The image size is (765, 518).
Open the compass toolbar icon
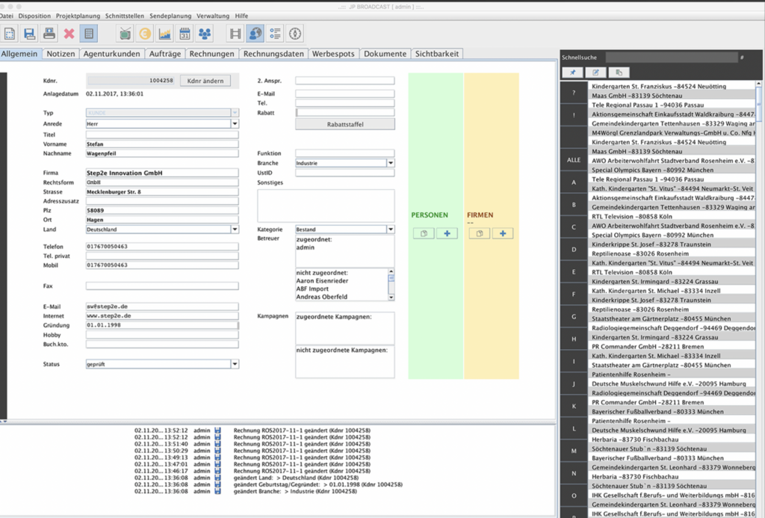tap(294, 34)
